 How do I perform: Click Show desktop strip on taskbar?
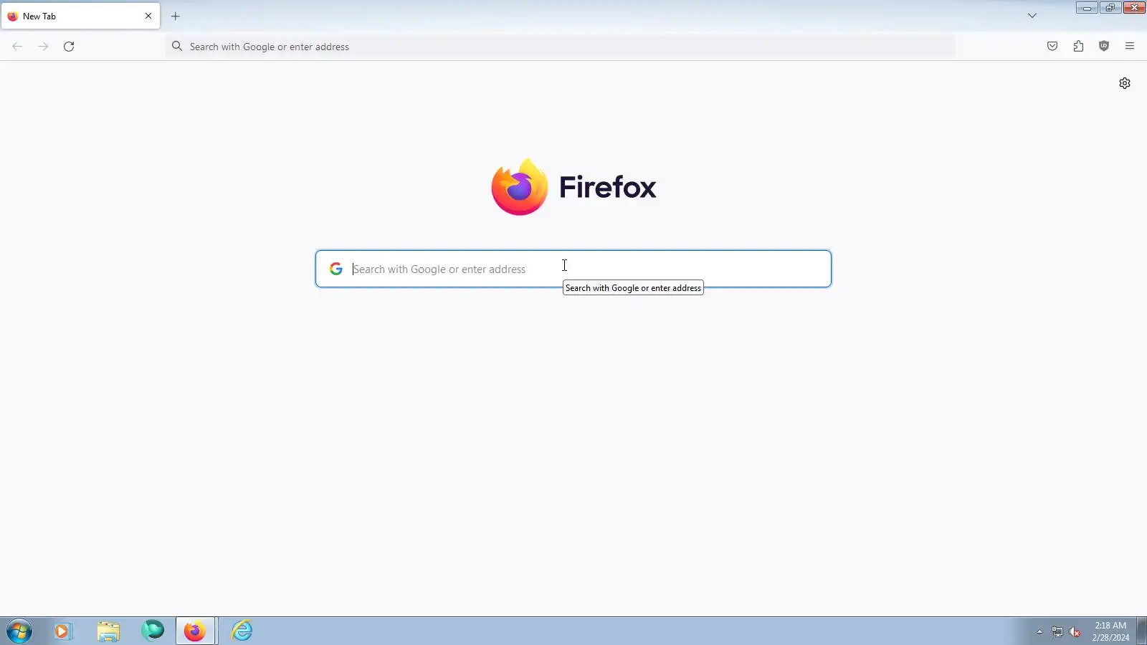click(1141, 631)
